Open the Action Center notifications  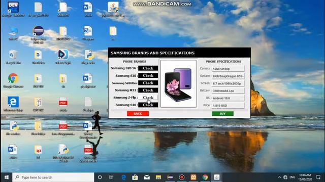pyautogui.click(x=318, y=177)
